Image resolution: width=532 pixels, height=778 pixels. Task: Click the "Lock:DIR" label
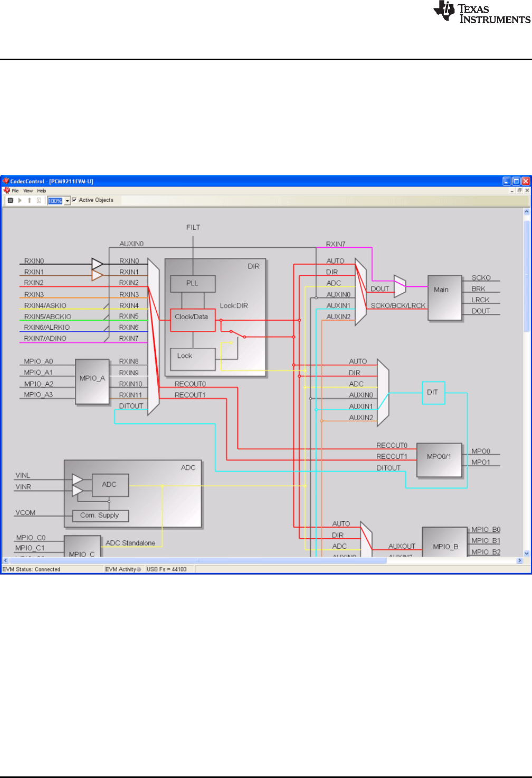click(x=234, y=305)
